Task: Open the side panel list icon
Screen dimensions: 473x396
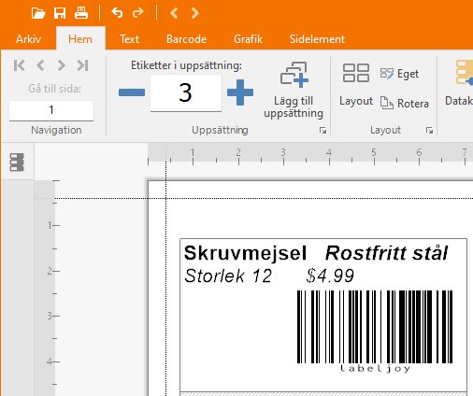Action: click(17, 163)
